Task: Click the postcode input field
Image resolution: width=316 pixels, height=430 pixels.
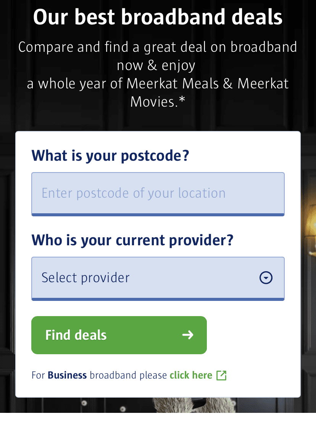Action: 158,194
